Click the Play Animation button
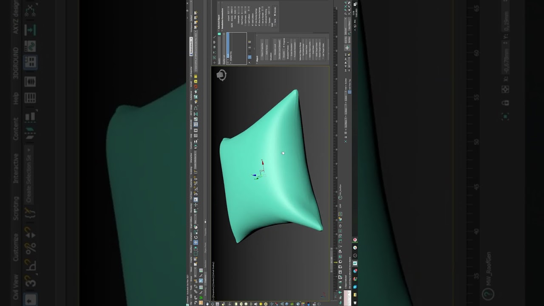 [346, 62]
